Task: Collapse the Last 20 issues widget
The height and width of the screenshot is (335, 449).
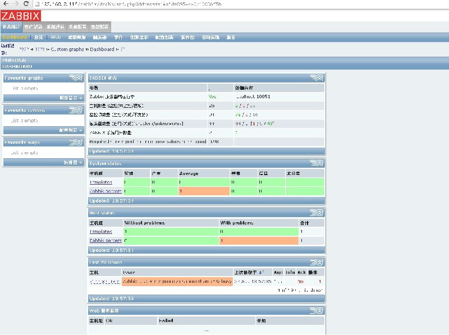Action: 319,262
